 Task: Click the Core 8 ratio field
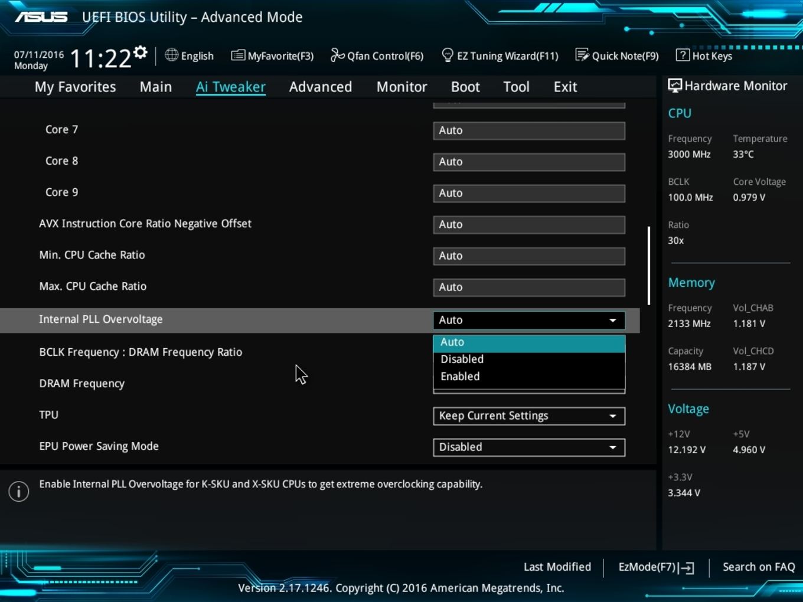529,162
